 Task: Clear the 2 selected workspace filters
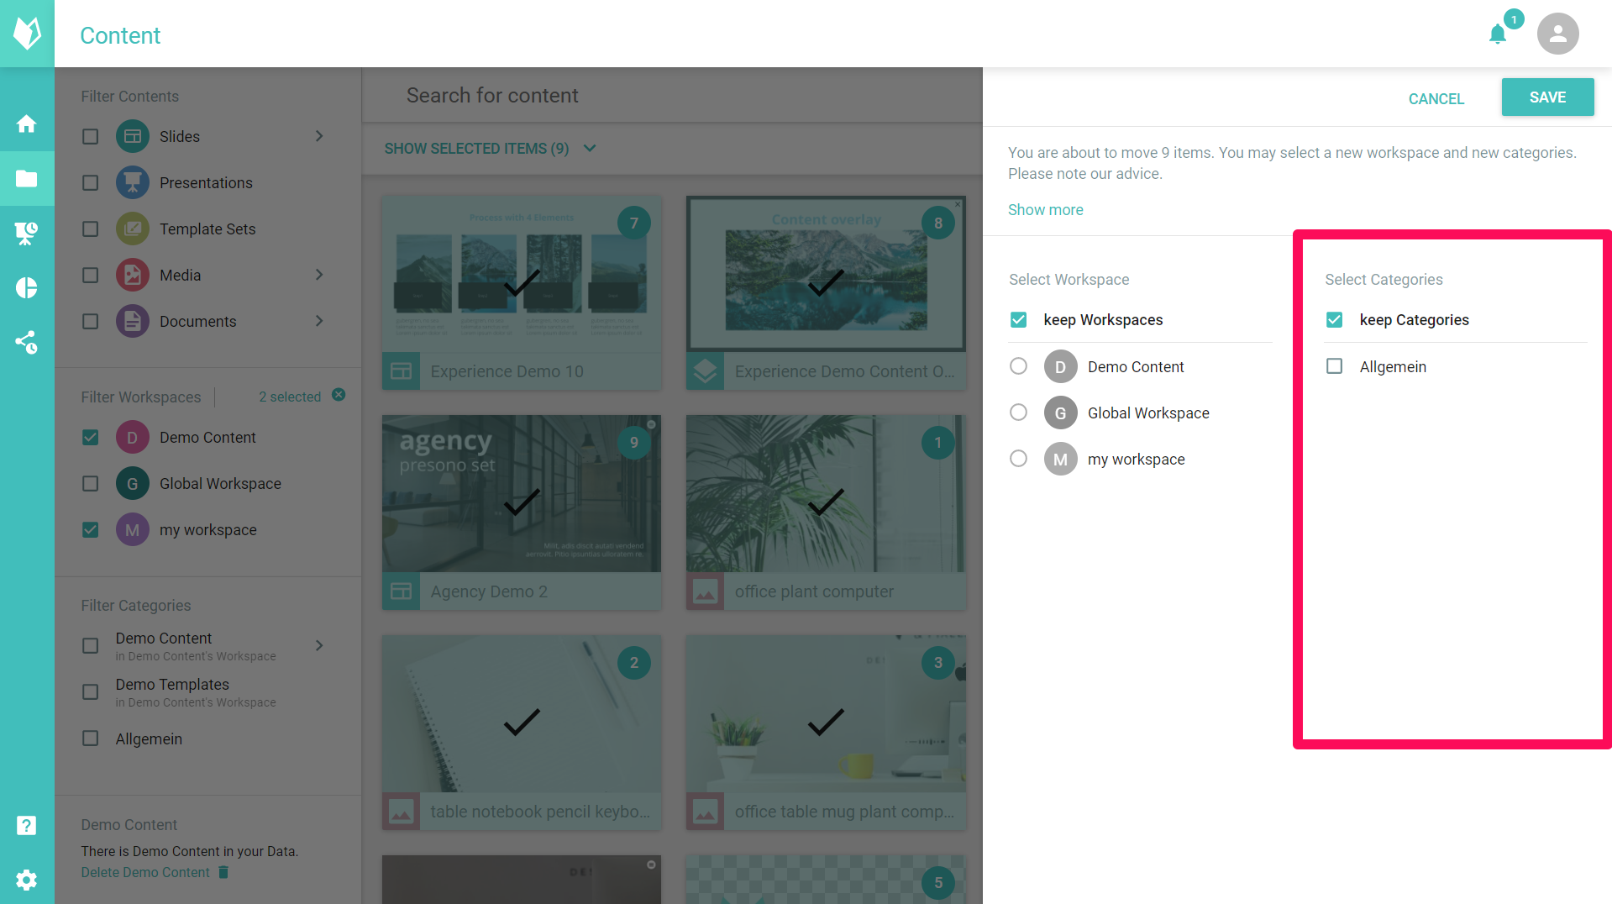pos(339,395)
